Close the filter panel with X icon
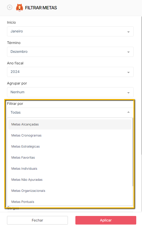142x225 pixels. [x=10, y=7]
